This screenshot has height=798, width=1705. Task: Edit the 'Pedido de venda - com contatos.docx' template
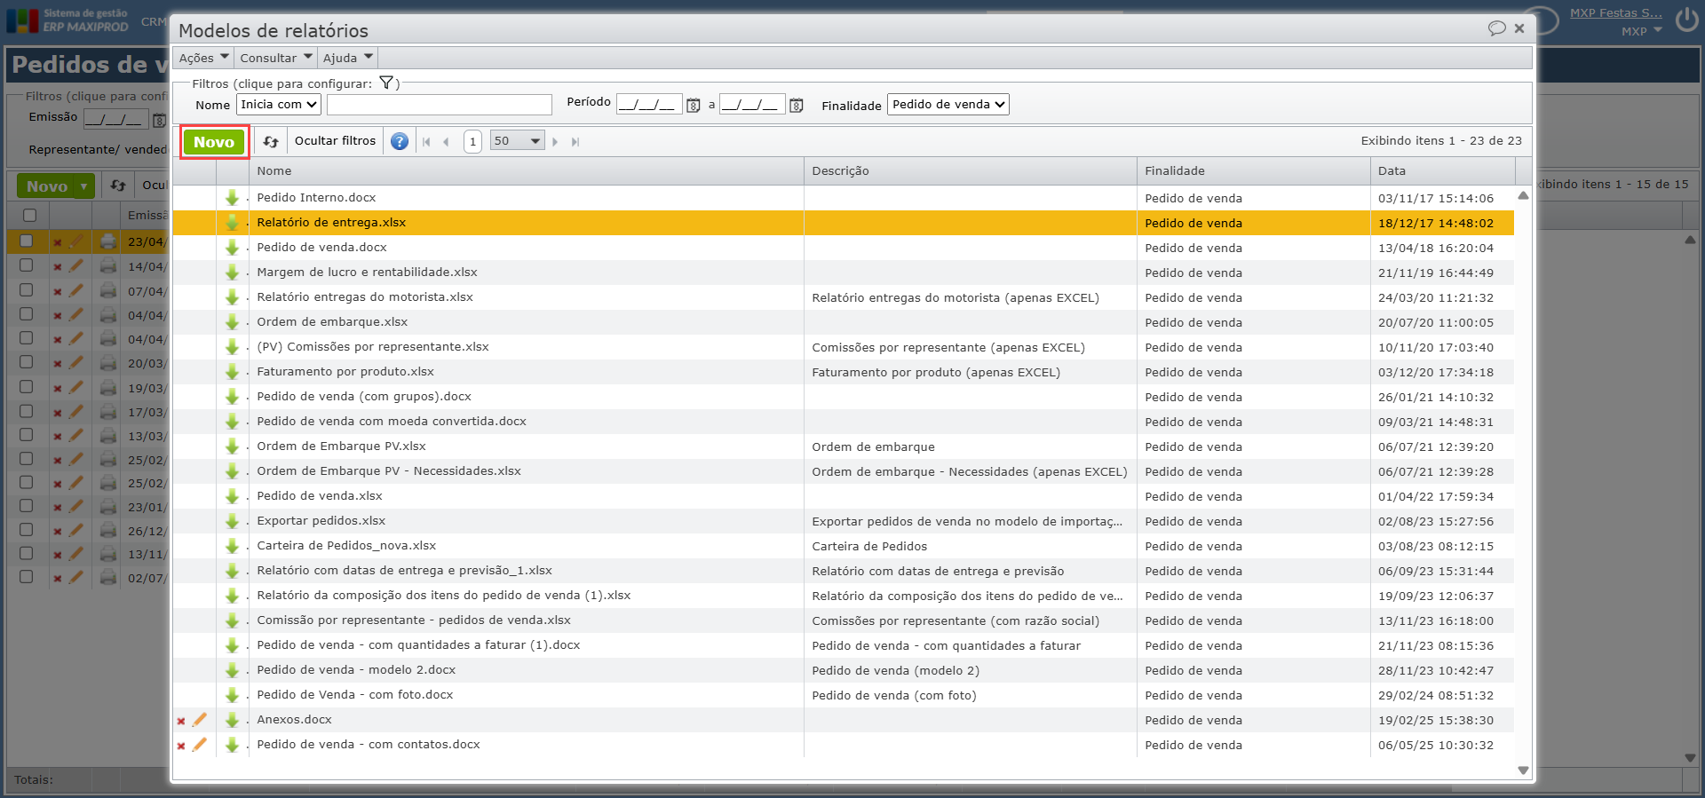point(200,745)
